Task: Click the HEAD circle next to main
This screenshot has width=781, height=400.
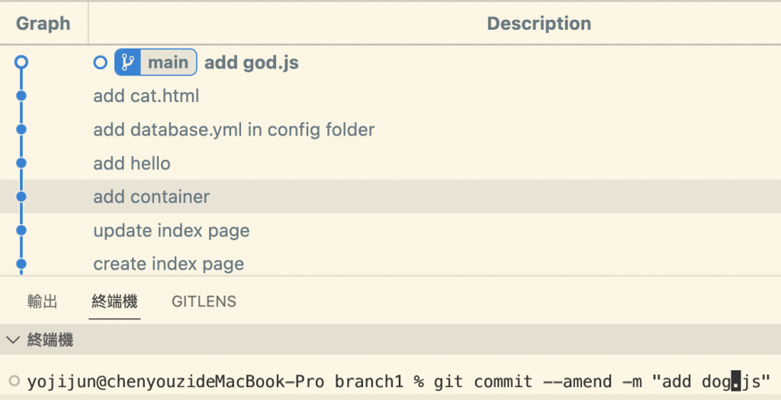Action: pyautogui.click(x=100, y=62)
